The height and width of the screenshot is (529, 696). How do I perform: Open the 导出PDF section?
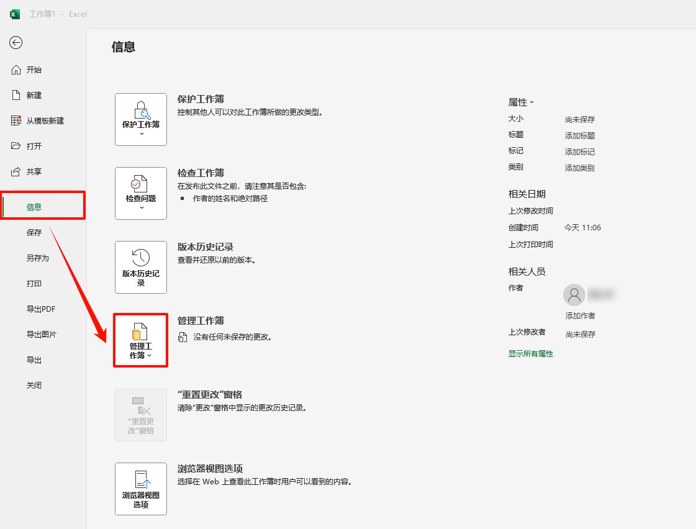pos(40,309)
